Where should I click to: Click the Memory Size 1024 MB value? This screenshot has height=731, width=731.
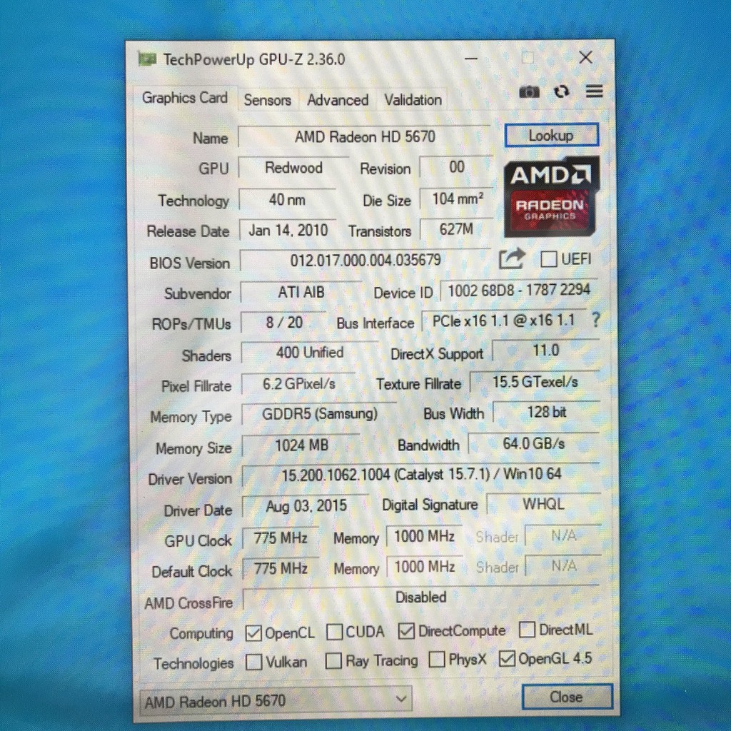pos(302,445)
